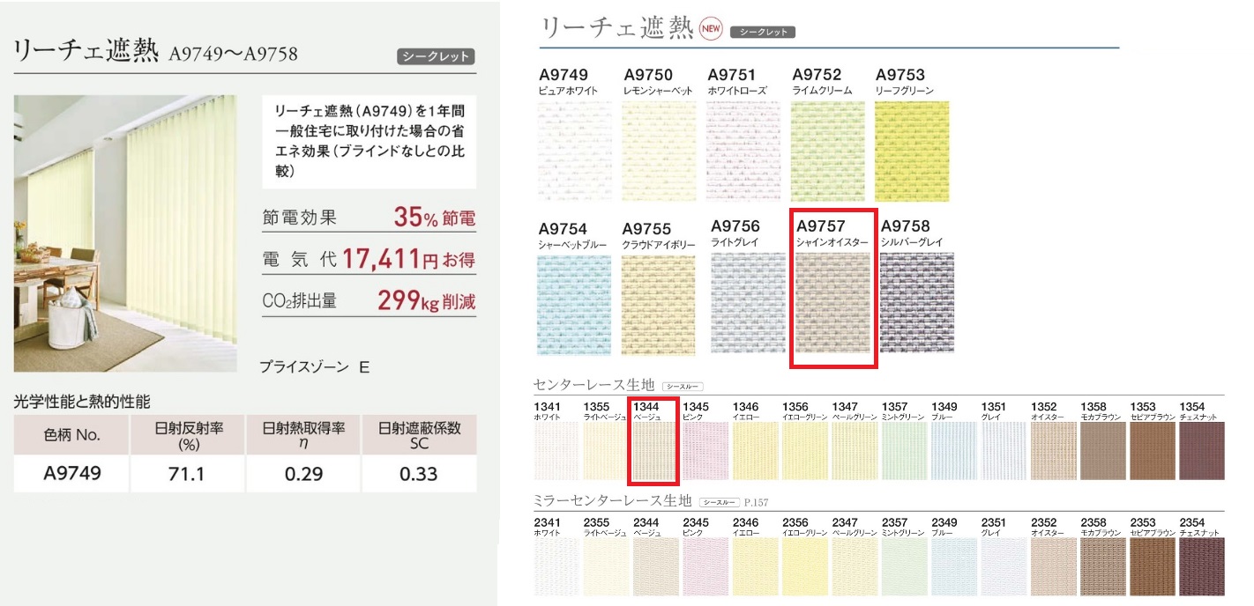Screen dimensions: 1254x606
Task: Choose the A9757 Shine Oyster swatch
Action: click(x=832, y=304)
